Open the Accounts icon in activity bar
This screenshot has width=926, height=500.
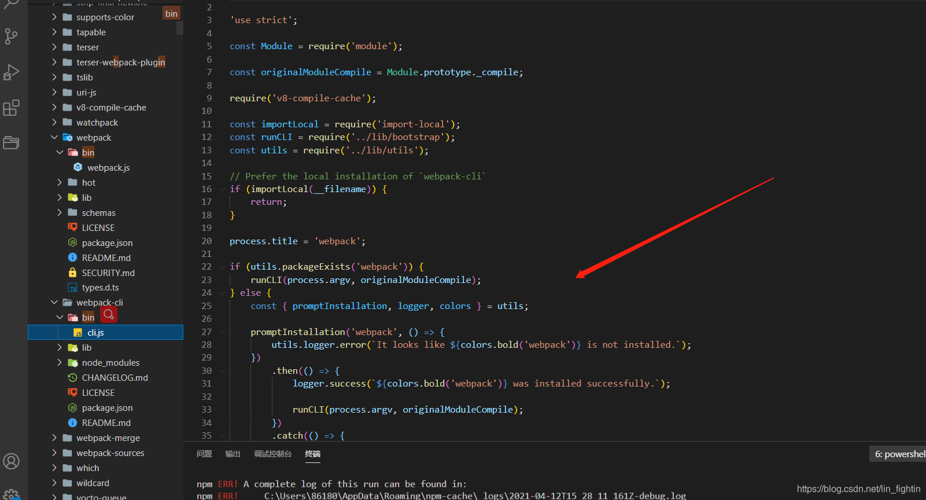(11, 461)
